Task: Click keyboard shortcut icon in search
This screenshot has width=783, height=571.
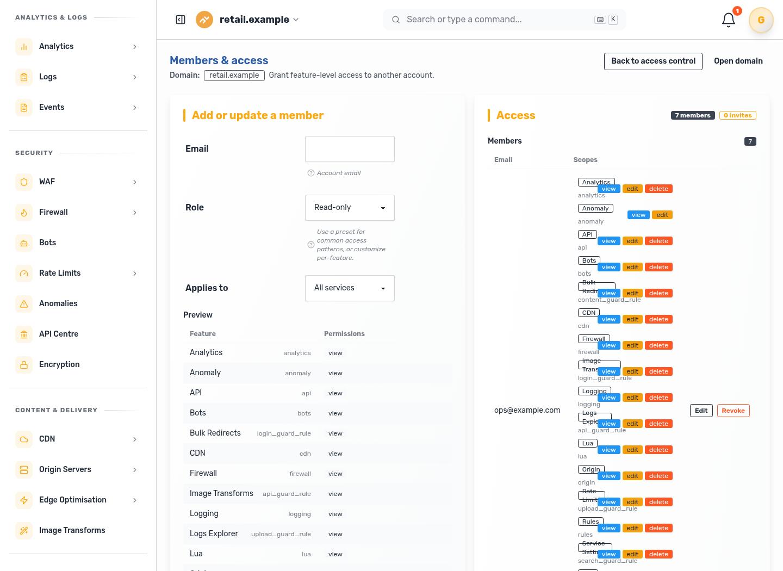Action: [x=600, y=20]
